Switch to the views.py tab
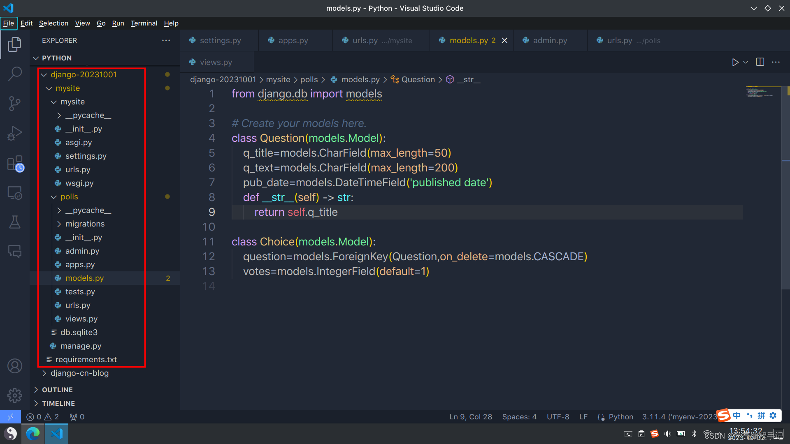This screenshot has width=790, height=444. point(216,62)
